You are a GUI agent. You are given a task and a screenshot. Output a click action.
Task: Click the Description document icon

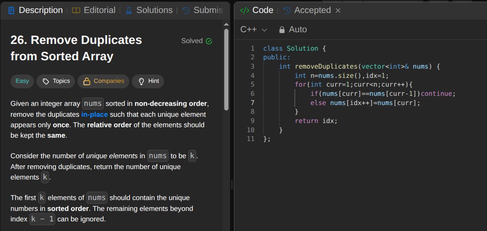pyautogui.click(x=11, y=10)
